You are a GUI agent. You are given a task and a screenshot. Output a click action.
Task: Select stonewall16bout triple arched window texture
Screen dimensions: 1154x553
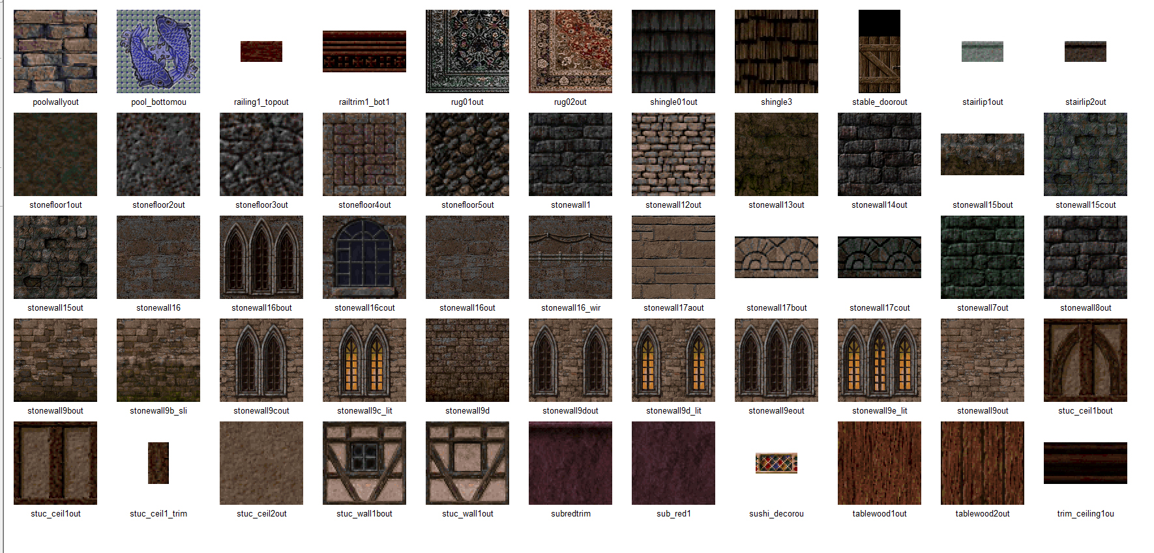tap(261, 257)
